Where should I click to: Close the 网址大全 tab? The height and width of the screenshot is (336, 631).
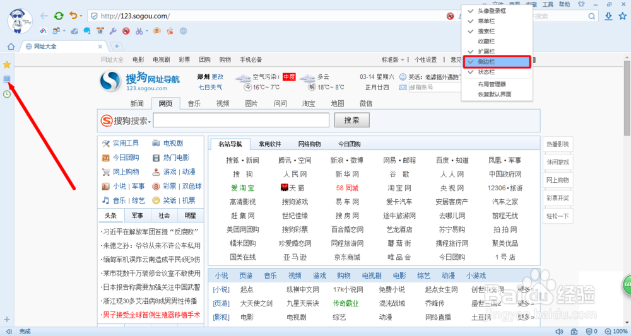click(100, 47)
